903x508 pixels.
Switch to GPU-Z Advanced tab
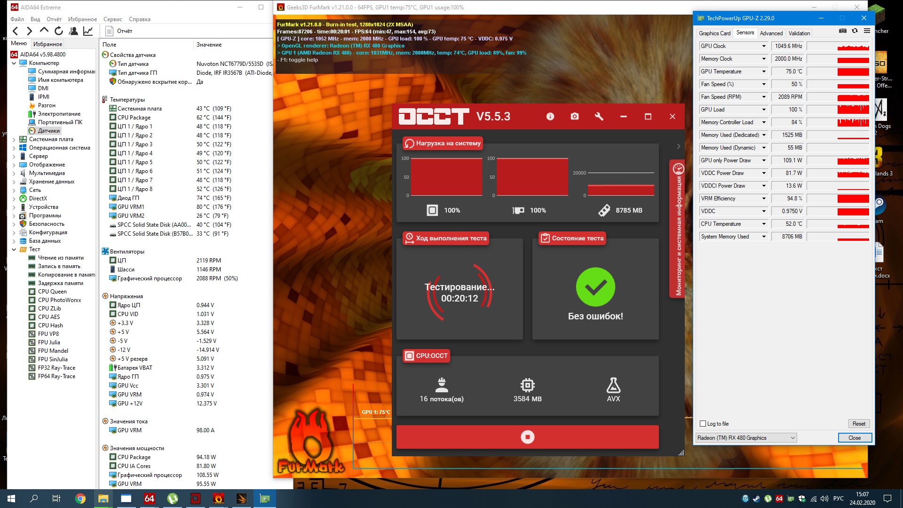pyautogui.click(x=771, y=33)
